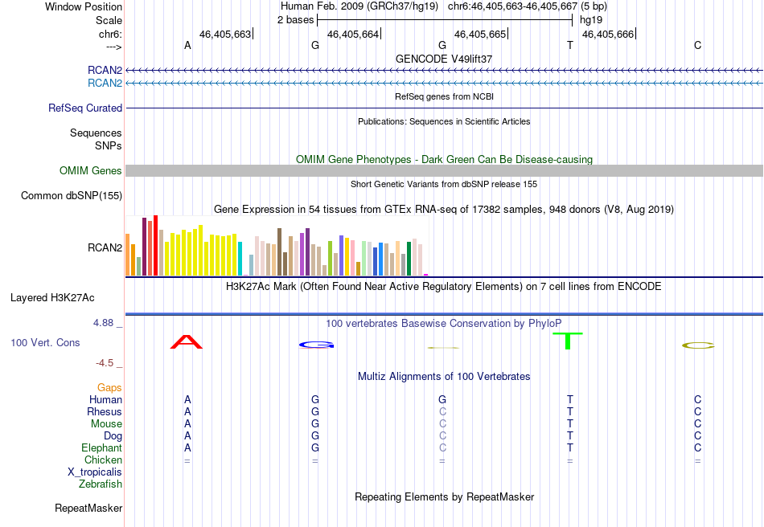The image size is (764, 527).
Task: Click the red A conservation logo letter
Action: (187, 342)
